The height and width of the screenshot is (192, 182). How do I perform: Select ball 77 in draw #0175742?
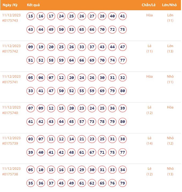[x=123, y=60]
